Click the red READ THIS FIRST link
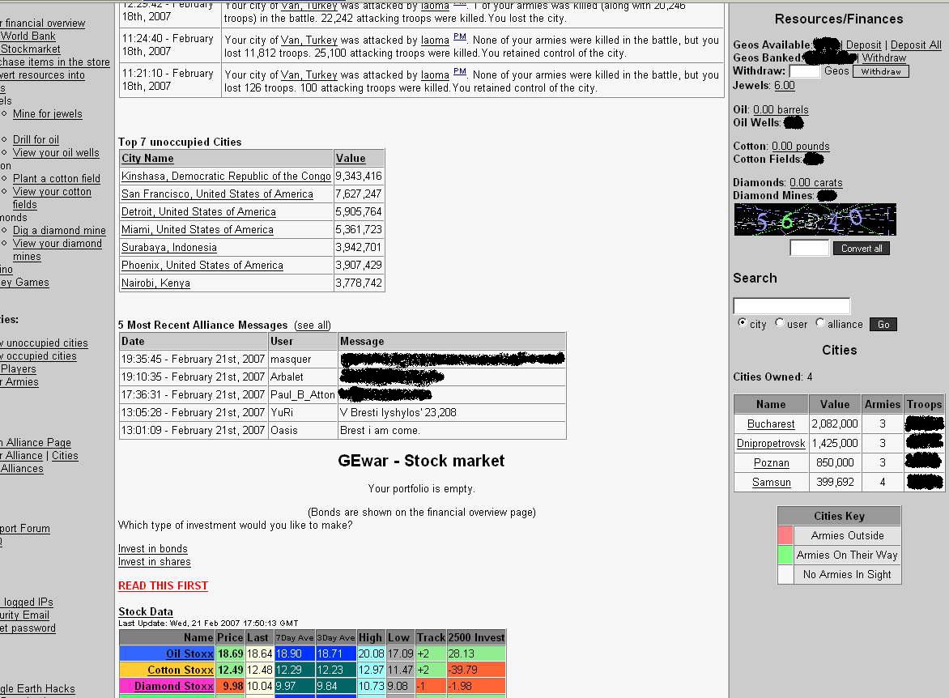Viewport: 949px width, 698px height. 163,585
